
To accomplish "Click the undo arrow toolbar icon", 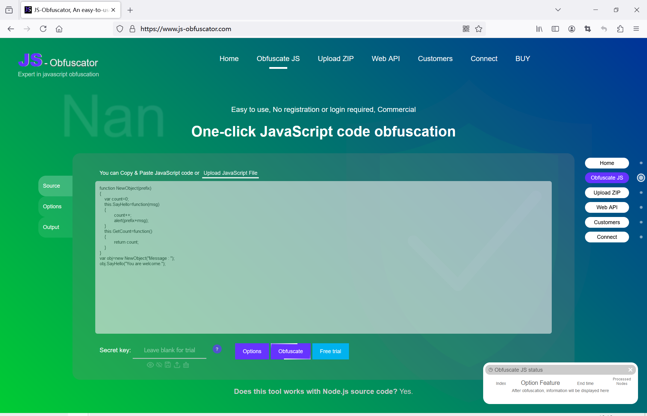I will point(604,29).
